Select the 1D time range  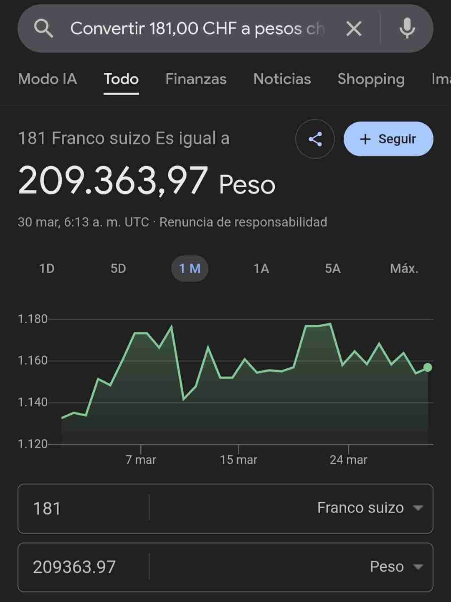tap(47, 268)
